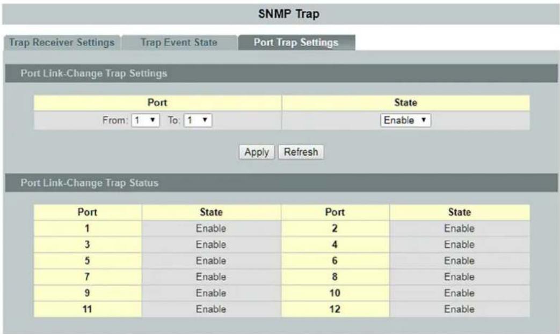The image size is (560, 334).
Task: Click Enable state for port 9
Action: 211,293
